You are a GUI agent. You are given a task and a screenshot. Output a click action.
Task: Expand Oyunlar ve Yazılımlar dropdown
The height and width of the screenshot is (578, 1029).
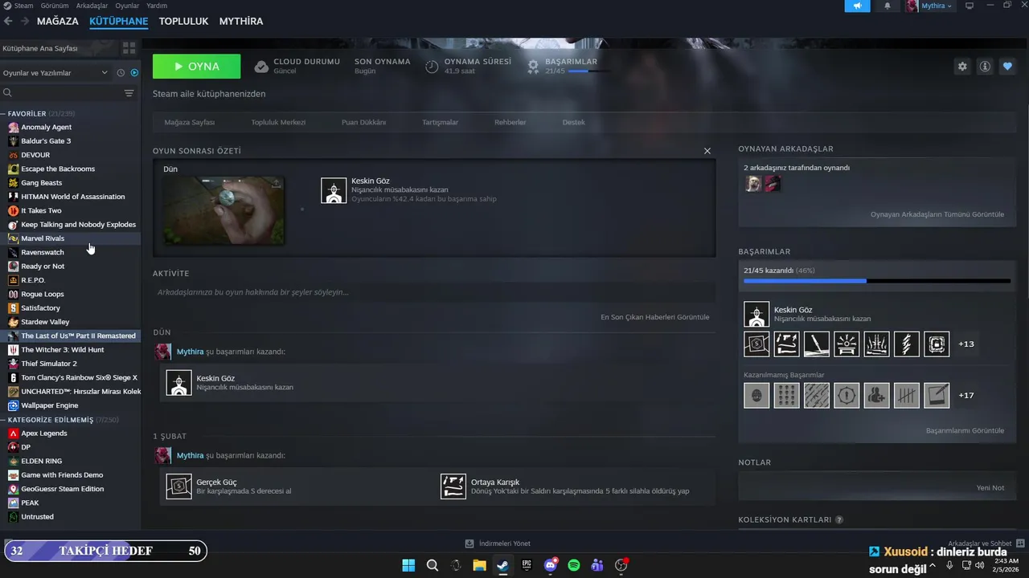[x=55, y=73]
